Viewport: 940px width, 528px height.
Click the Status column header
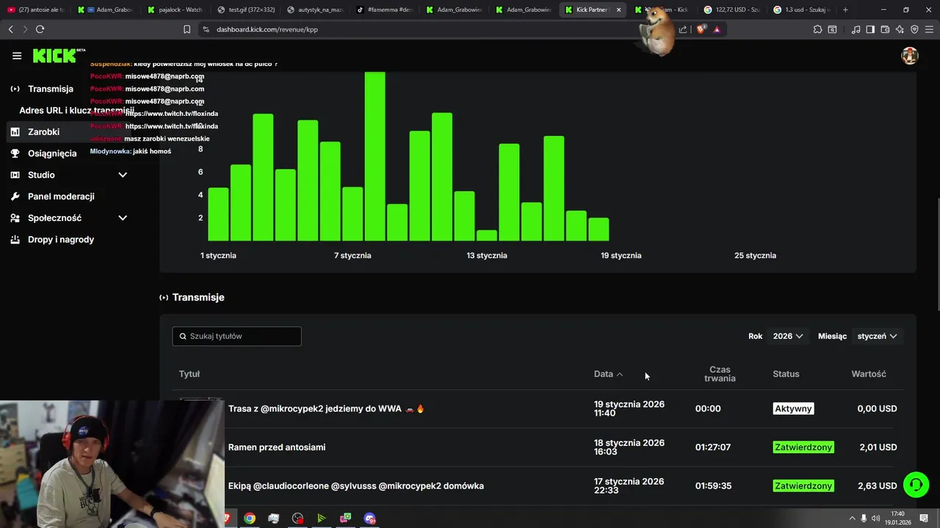(786, 374)
